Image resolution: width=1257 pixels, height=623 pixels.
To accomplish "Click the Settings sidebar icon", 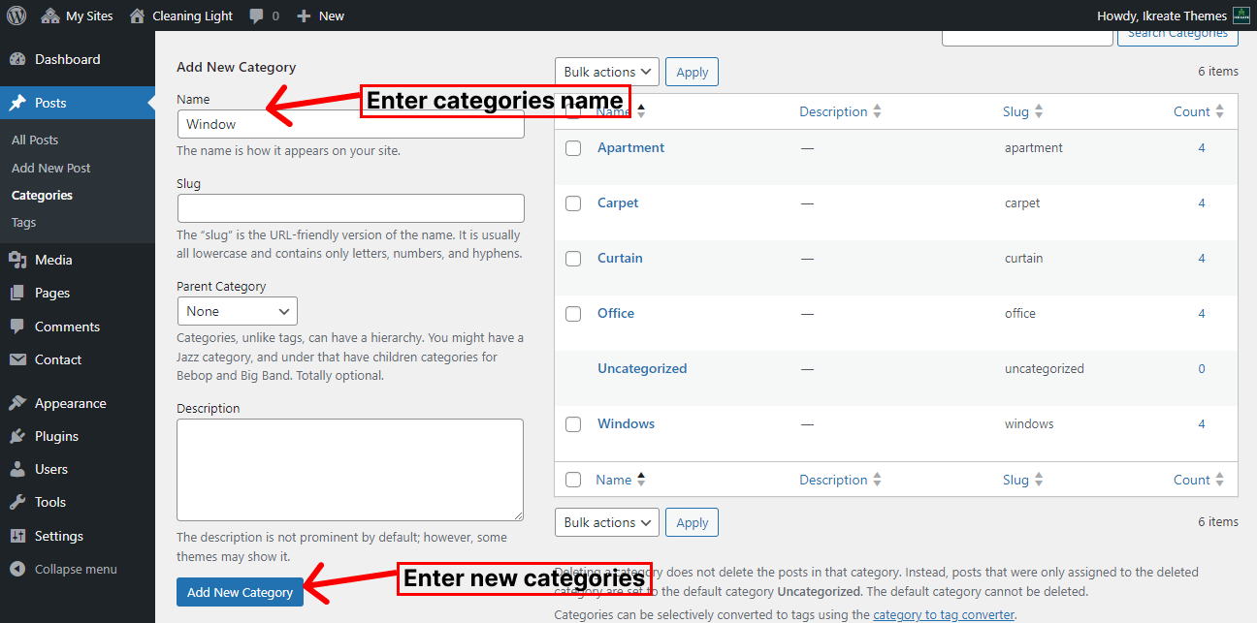I will pyautogui.click(x=17, y=536).
